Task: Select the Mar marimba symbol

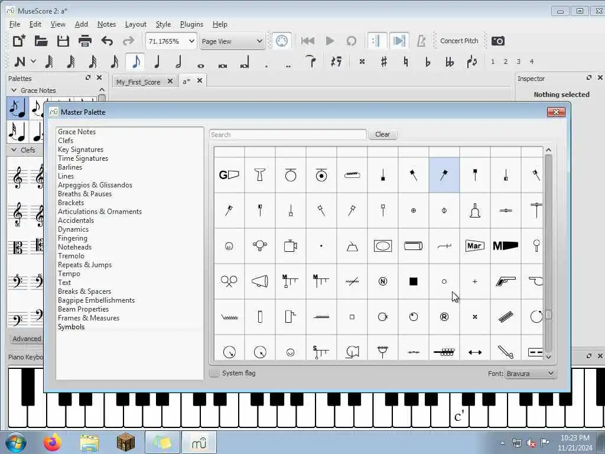Action: 475,246
